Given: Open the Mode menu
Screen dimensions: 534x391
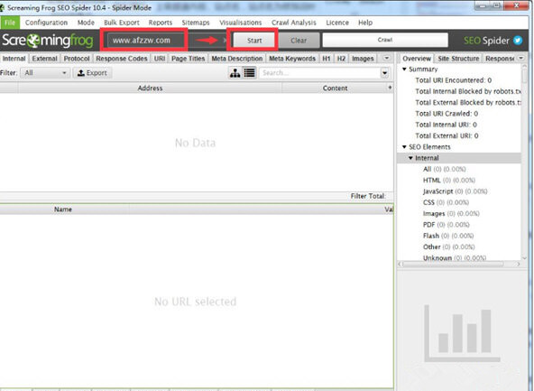Looking at the screenshot, I should point(86,23).
